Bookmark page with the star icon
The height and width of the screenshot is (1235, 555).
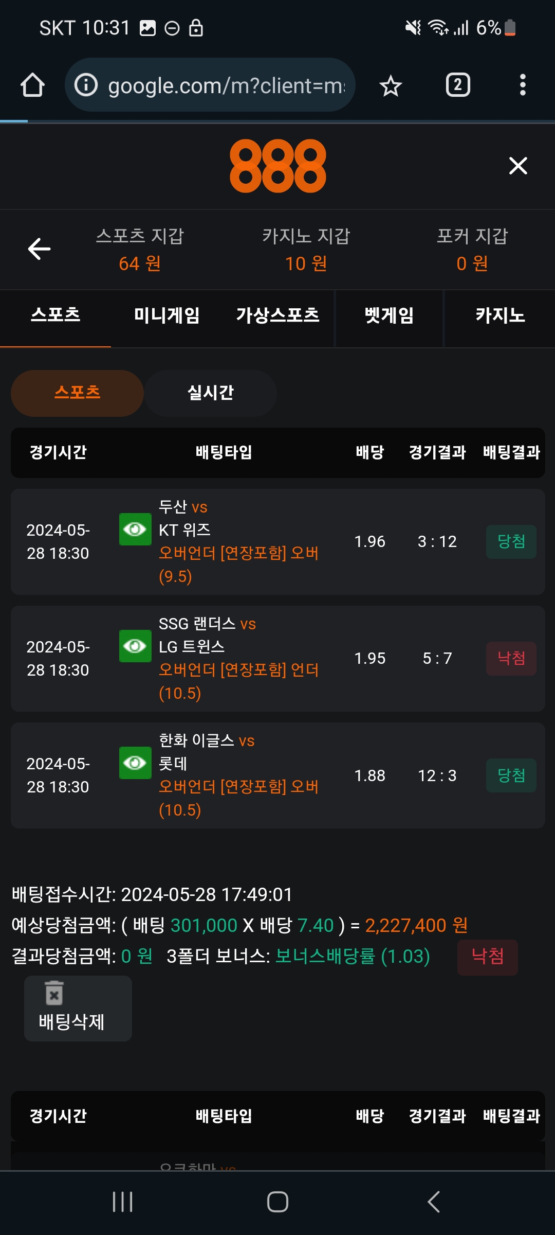pos(391,85)
